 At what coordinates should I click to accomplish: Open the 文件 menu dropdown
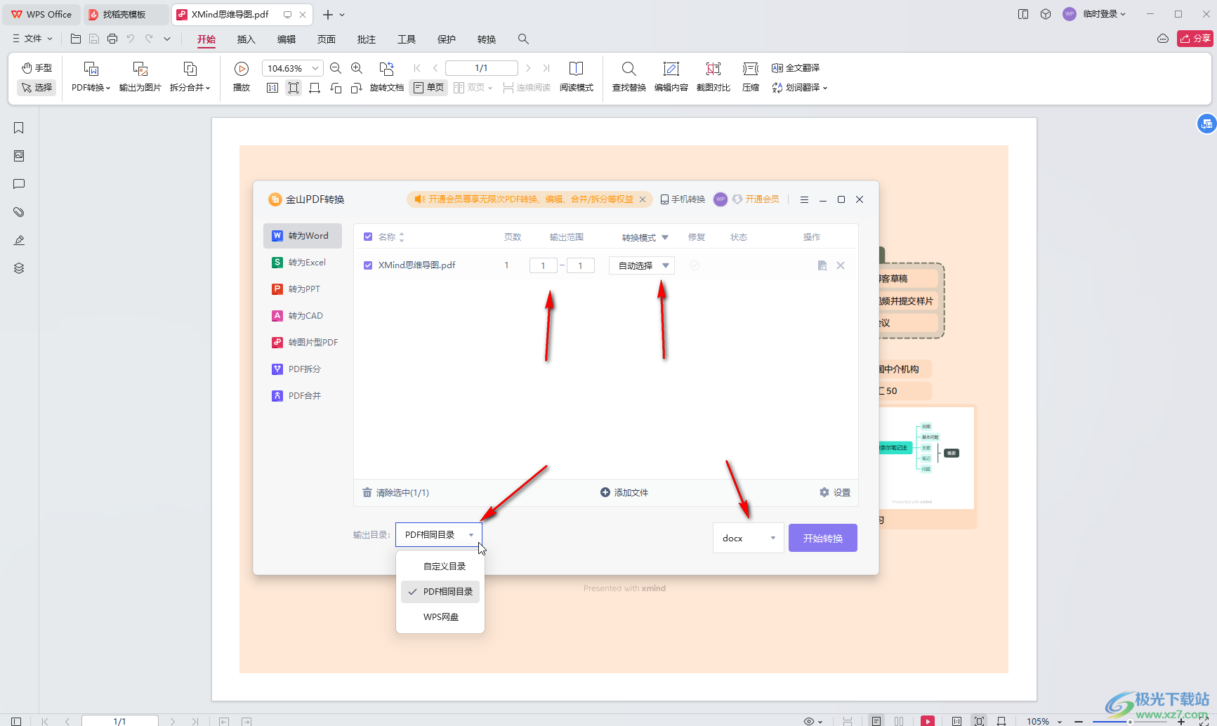pos(32,39)
